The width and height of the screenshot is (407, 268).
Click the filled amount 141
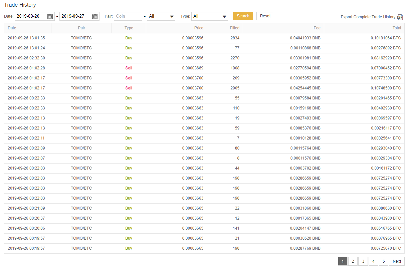point(236,228)
